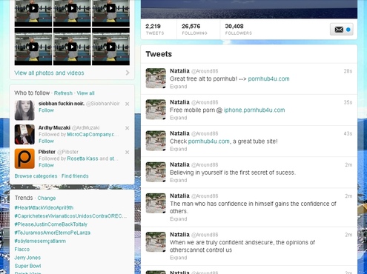
Task: Expand the 'Believing in yourself' tweet
Action: tap(178, 180)
